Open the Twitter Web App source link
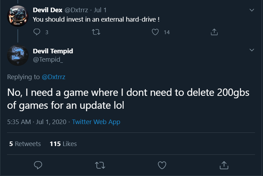 click(x=96, y=122)
